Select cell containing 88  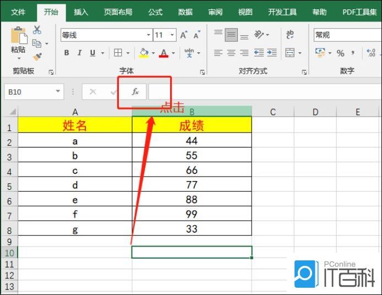coord(192,199)
